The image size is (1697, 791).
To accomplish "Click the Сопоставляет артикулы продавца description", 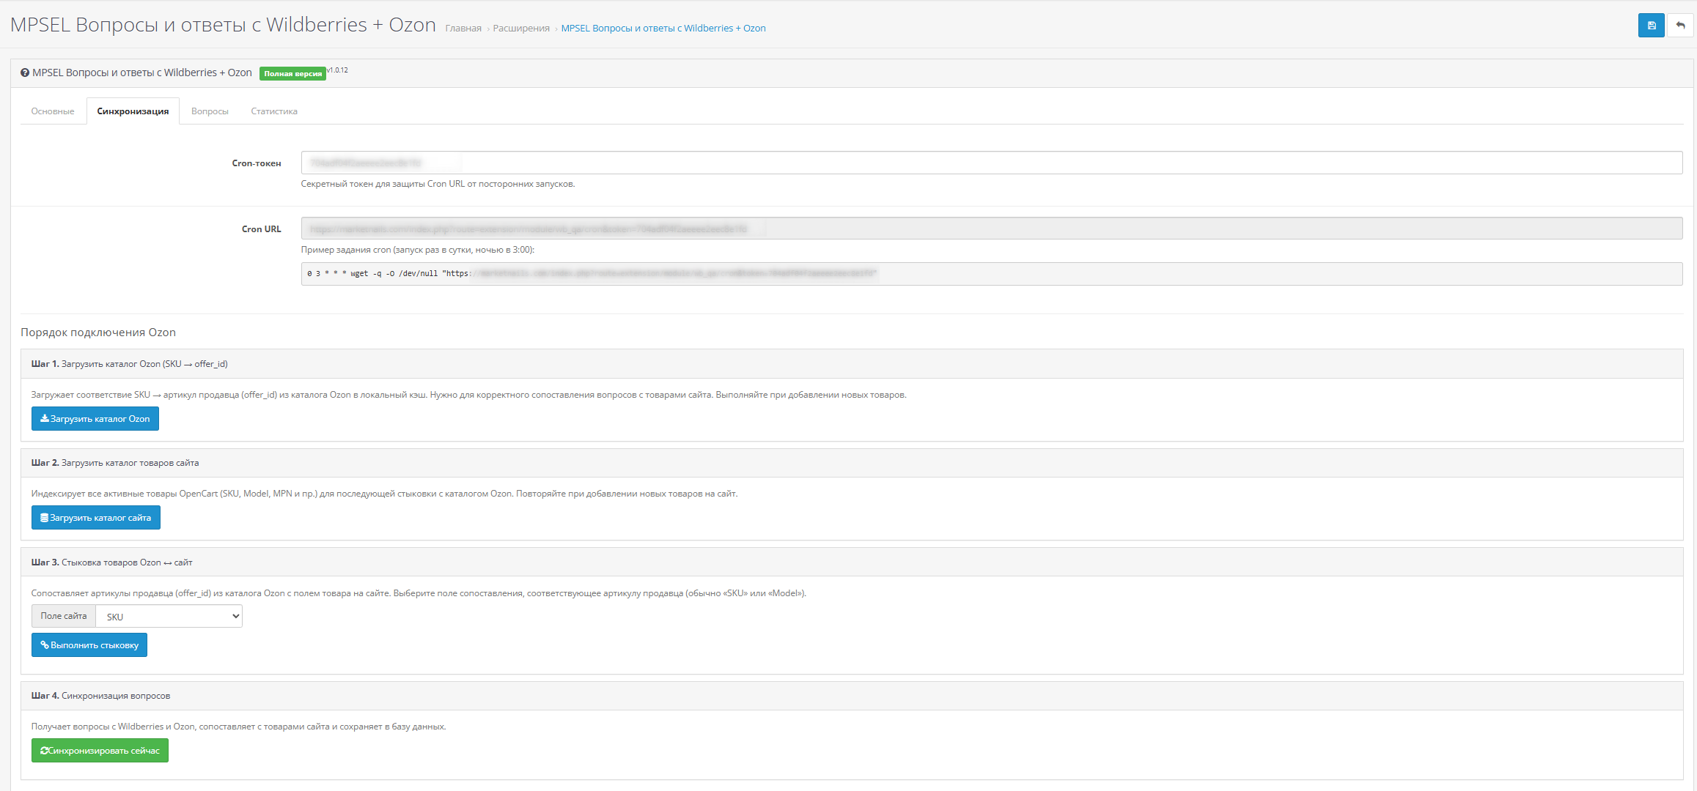I will [x=419, y=593].
